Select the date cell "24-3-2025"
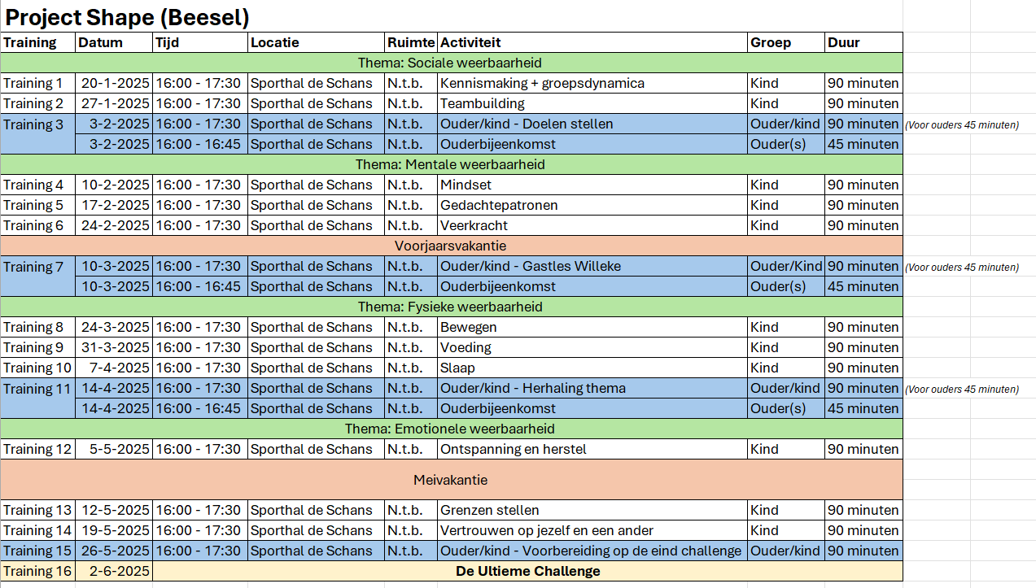 (114, 327)
